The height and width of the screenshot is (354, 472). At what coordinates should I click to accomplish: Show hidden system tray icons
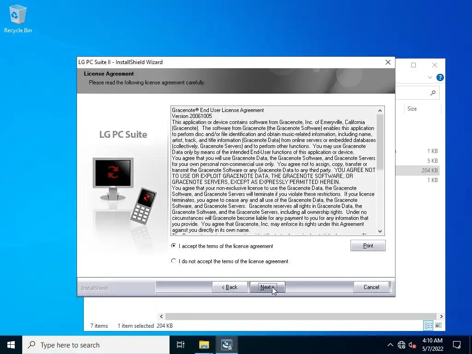390,345
